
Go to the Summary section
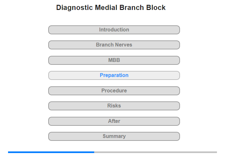[114, 136]
